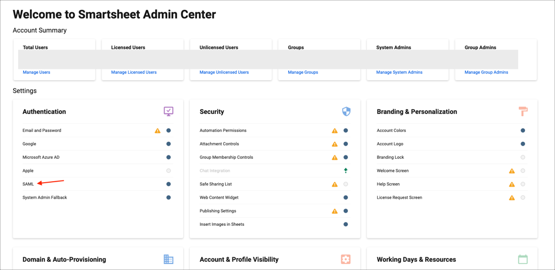The image size is (555, 270).
Task: Select the Microsoft Azure AD setting
Action: pos(41,158)
